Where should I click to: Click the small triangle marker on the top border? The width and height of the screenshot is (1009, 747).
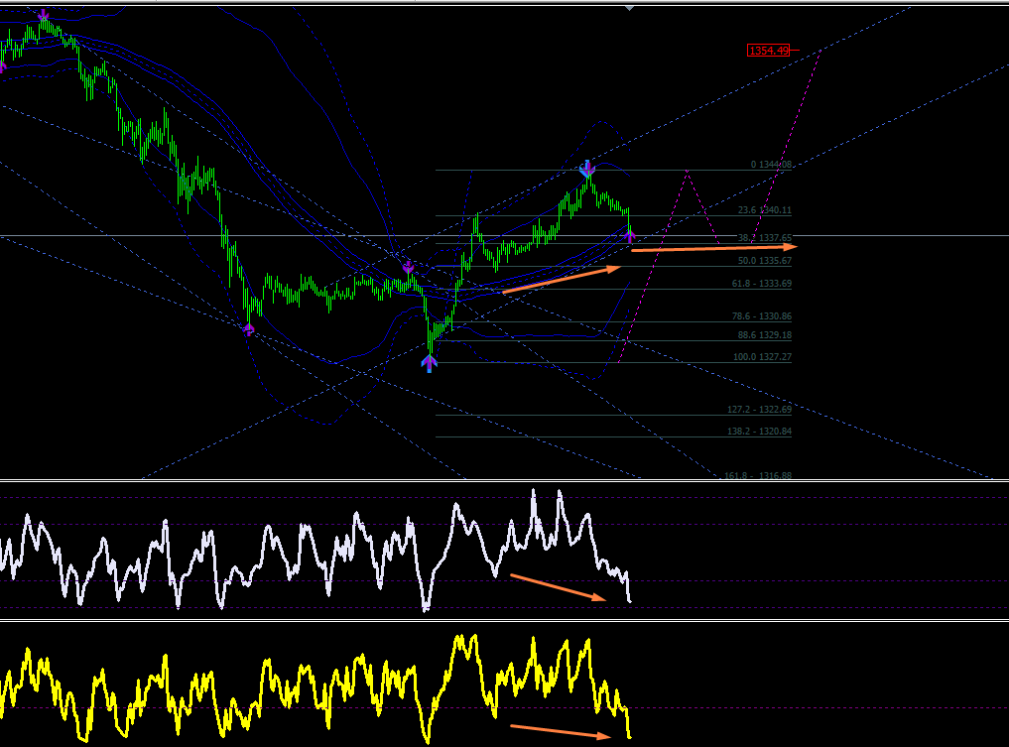click(x=629, y=8)
